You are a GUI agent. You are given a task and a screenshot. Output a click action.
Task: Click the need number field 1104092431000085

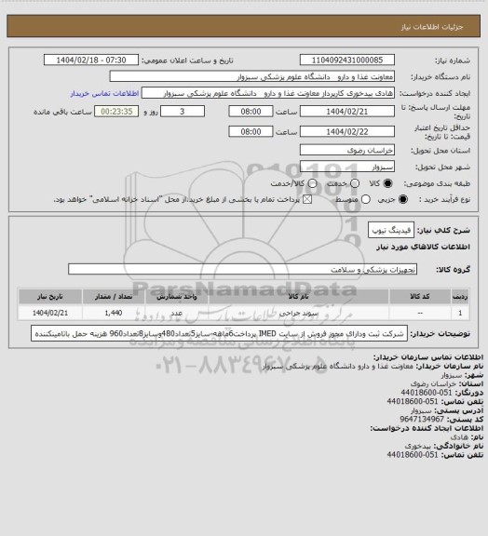(x=347, y=60)
